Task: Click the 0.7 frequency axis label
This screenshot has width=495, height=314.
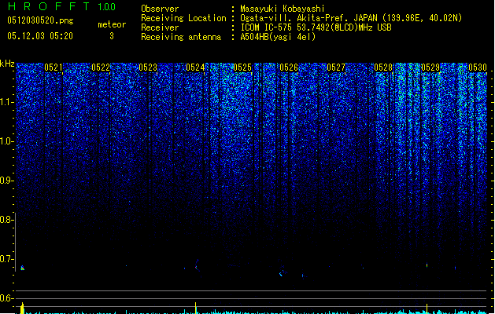Action: coord(6,259)
